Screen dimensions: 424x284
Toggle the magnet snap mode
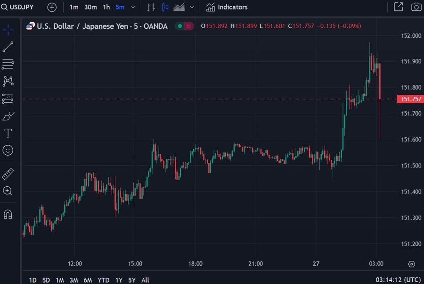8,215
